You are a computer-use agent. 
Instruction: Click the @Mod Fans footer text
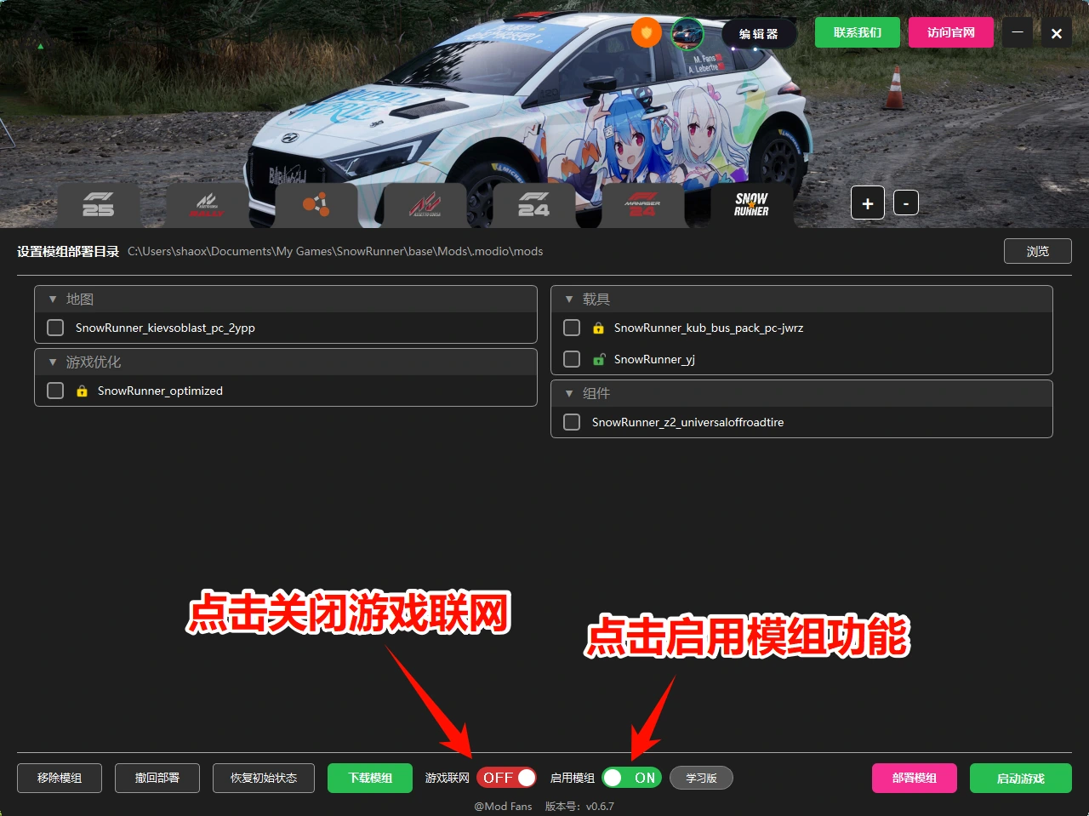[x=503, y=806]
